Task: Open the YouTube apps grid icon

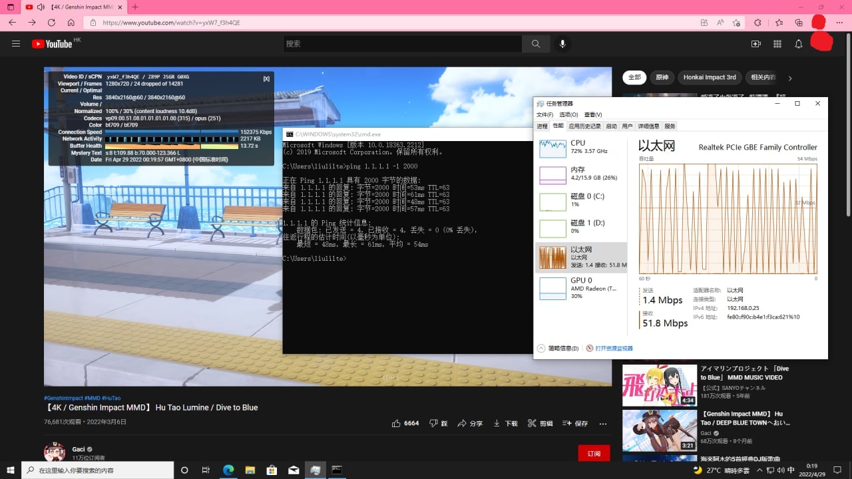Action: point(777,44)
